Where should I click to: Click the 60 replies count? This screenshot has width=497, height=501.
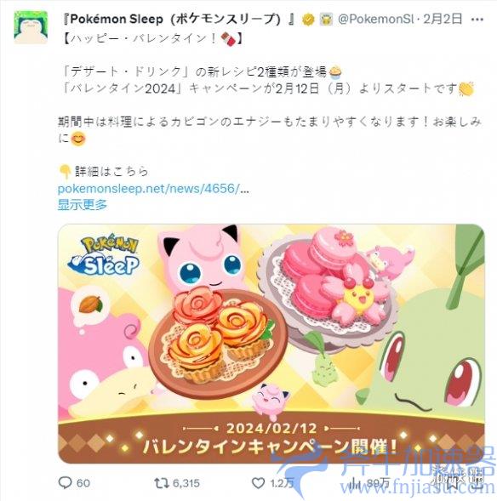coord(83,483)
